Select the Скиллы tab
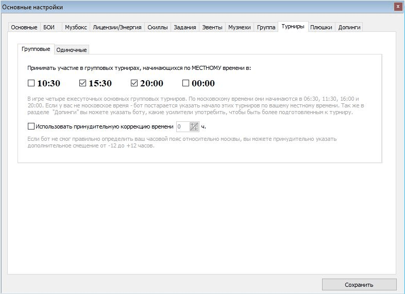 158,27
